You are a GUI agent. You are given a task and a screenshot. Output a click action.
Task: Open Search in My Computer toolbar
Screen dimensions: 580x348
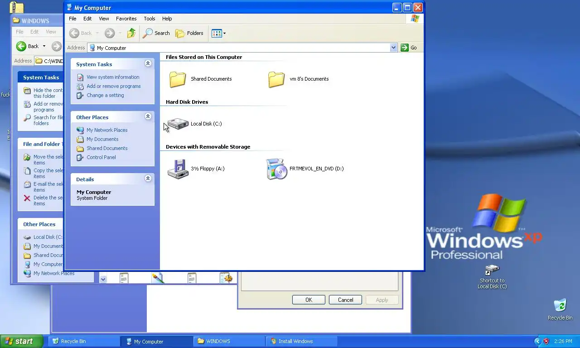pyautogui.click(x=156, y=33)
